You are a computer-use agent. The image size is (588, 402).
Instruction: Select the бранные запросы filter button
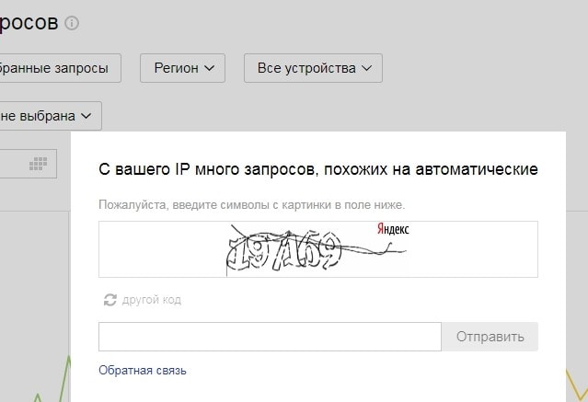click(61, 68)
